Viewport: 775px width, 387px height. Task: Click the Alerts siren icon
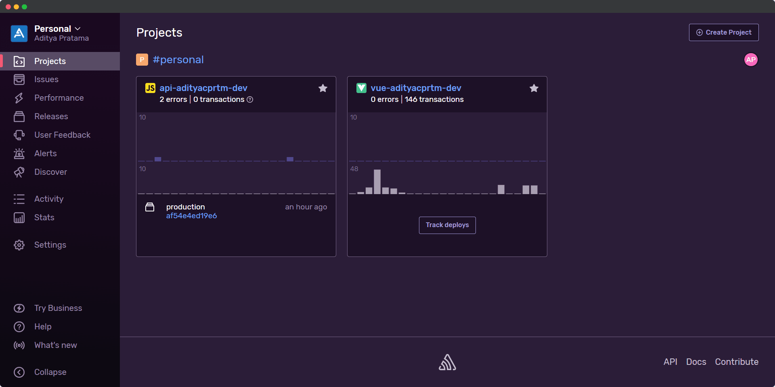tap(19, 153)
